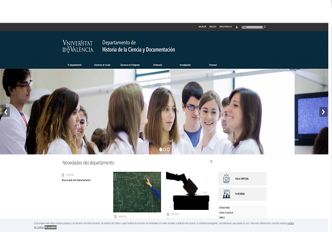The image size is (332, 232).
Task: Click the search magnifier icon
Action: point(264,27)
